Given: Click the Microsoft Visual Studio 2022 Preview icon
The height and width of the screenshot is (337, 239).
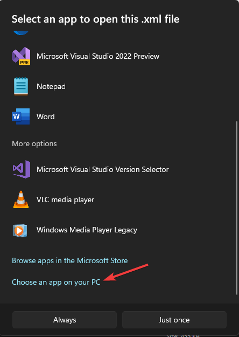Looking at the screenshot, I should click(21, 56).
